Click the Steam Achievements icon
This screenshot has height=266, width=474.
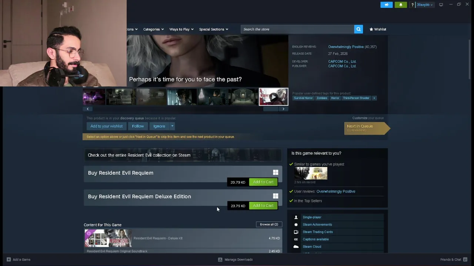tap(296, 225)
